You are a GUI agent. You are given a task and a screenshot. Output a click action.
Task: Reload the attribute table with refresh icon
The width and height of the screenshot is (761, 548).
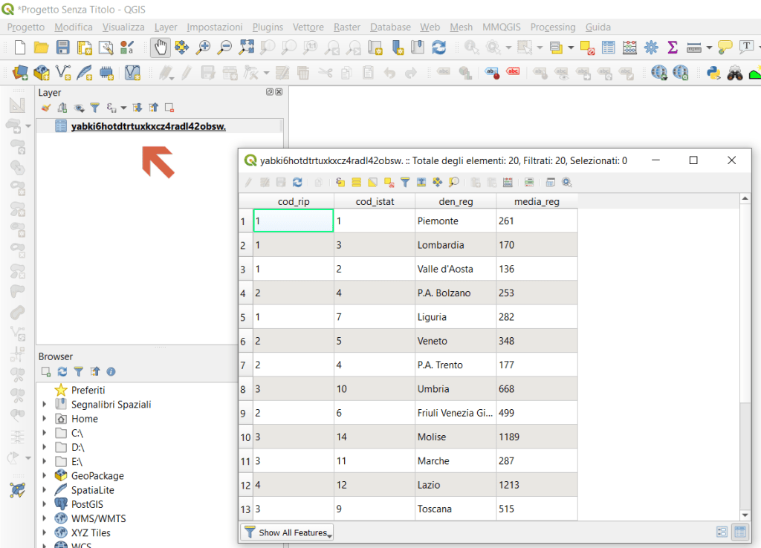pyautogui.click(x=297, y=182)
